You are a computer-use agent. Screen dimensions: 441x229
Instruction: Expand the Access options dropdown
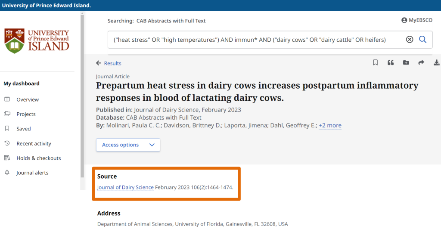[x=128, y=145]
